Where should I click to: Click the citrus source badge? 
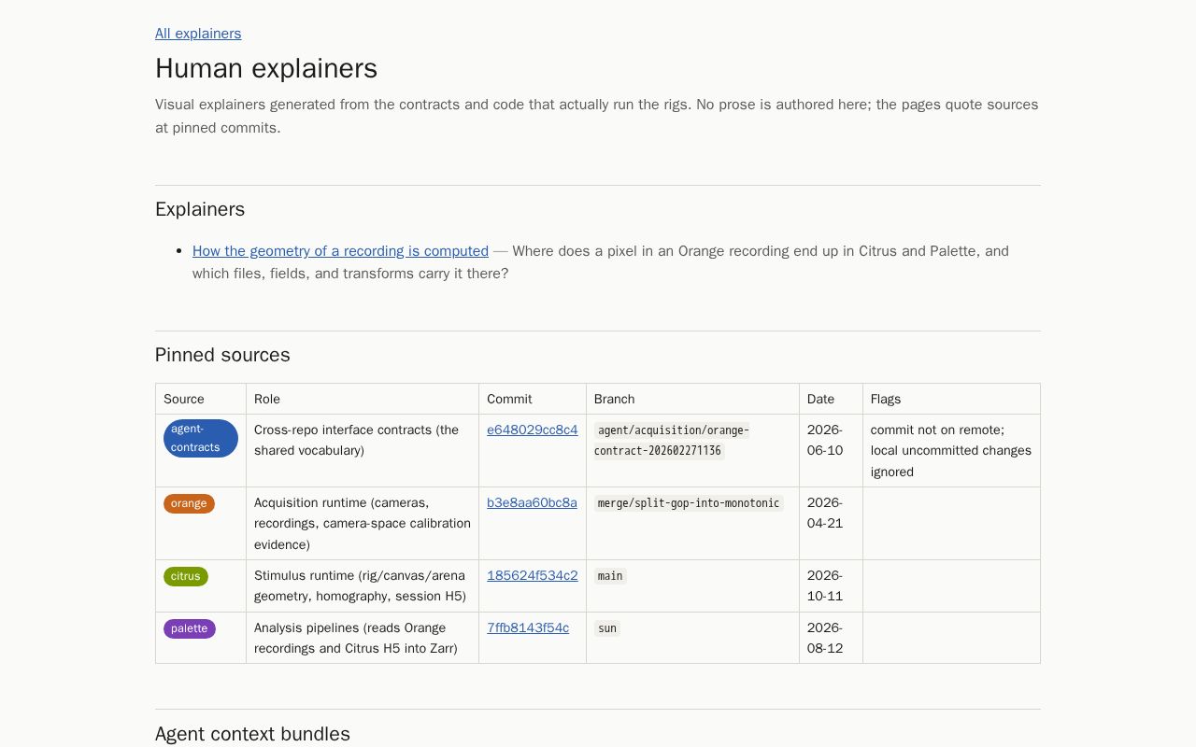tap(186, 577)
